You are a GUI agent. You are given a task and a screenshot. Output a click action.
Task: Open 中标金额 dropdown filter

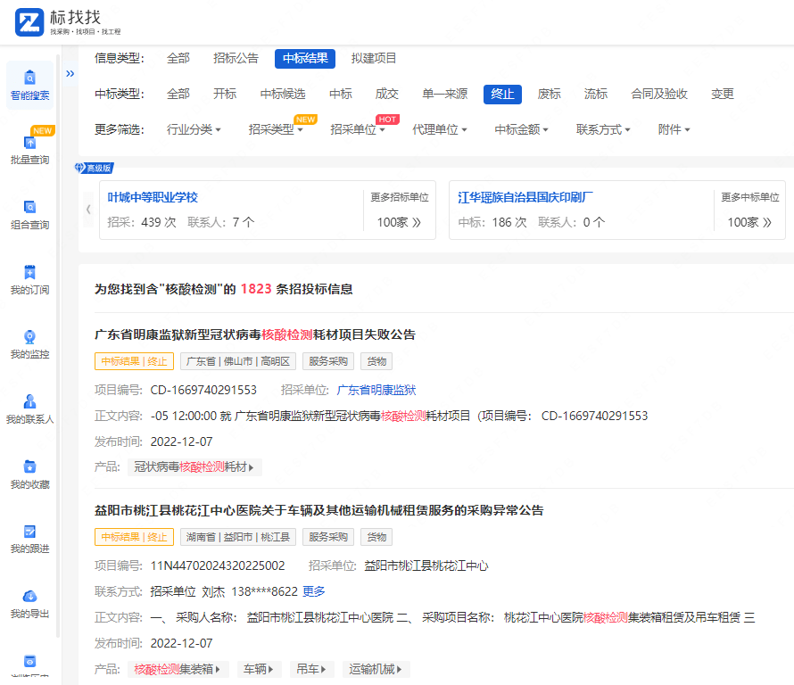(522, 129)
